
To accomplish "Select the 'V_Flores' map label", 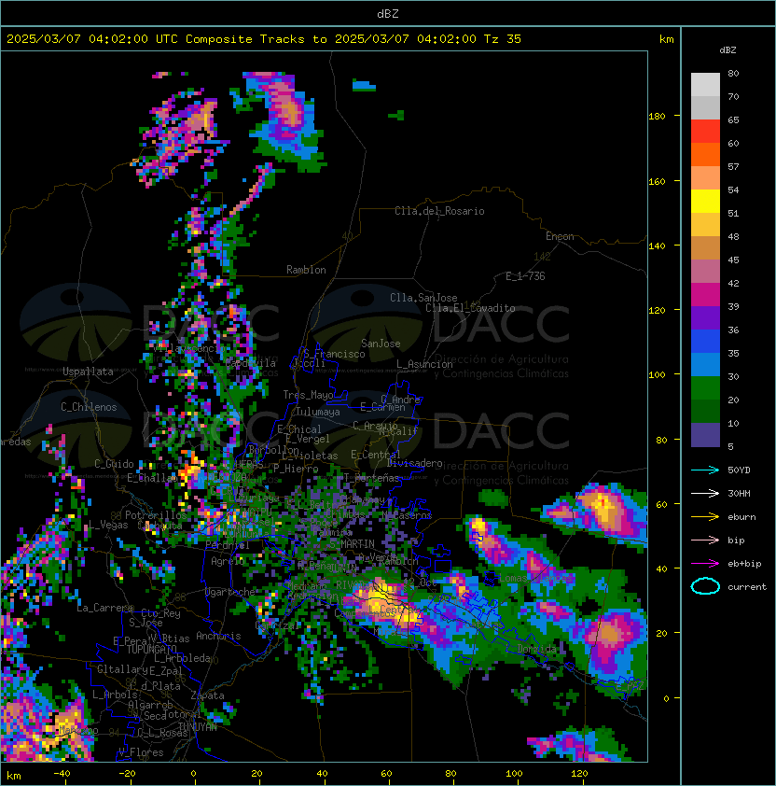I will (x=141, y=753).
